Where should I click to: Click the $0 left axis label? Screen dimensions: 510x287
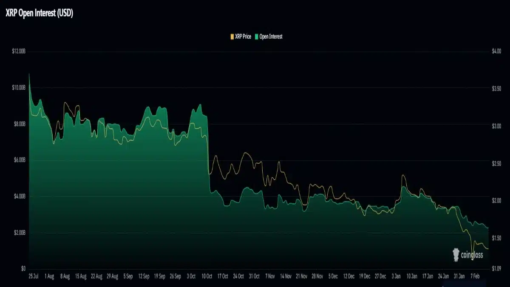(23, 268)
